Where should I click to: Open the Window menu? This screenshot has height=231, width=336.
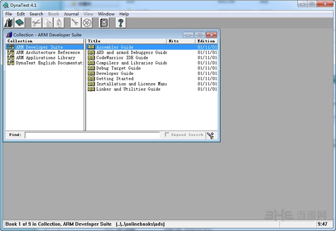point(106,14)
